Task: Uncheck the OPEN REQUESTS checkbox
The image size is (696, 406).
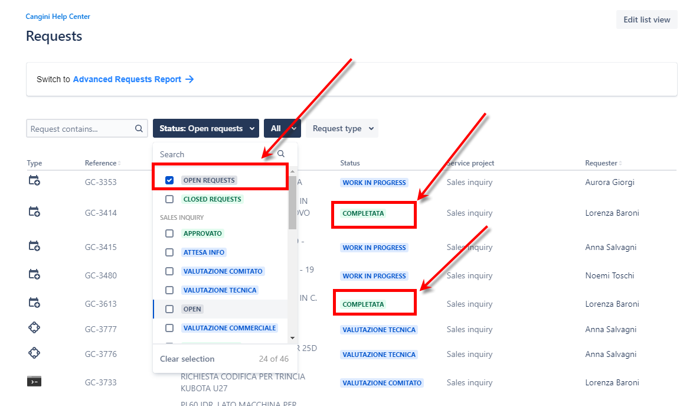Action: pyautogui.click(x=169, y=180)
